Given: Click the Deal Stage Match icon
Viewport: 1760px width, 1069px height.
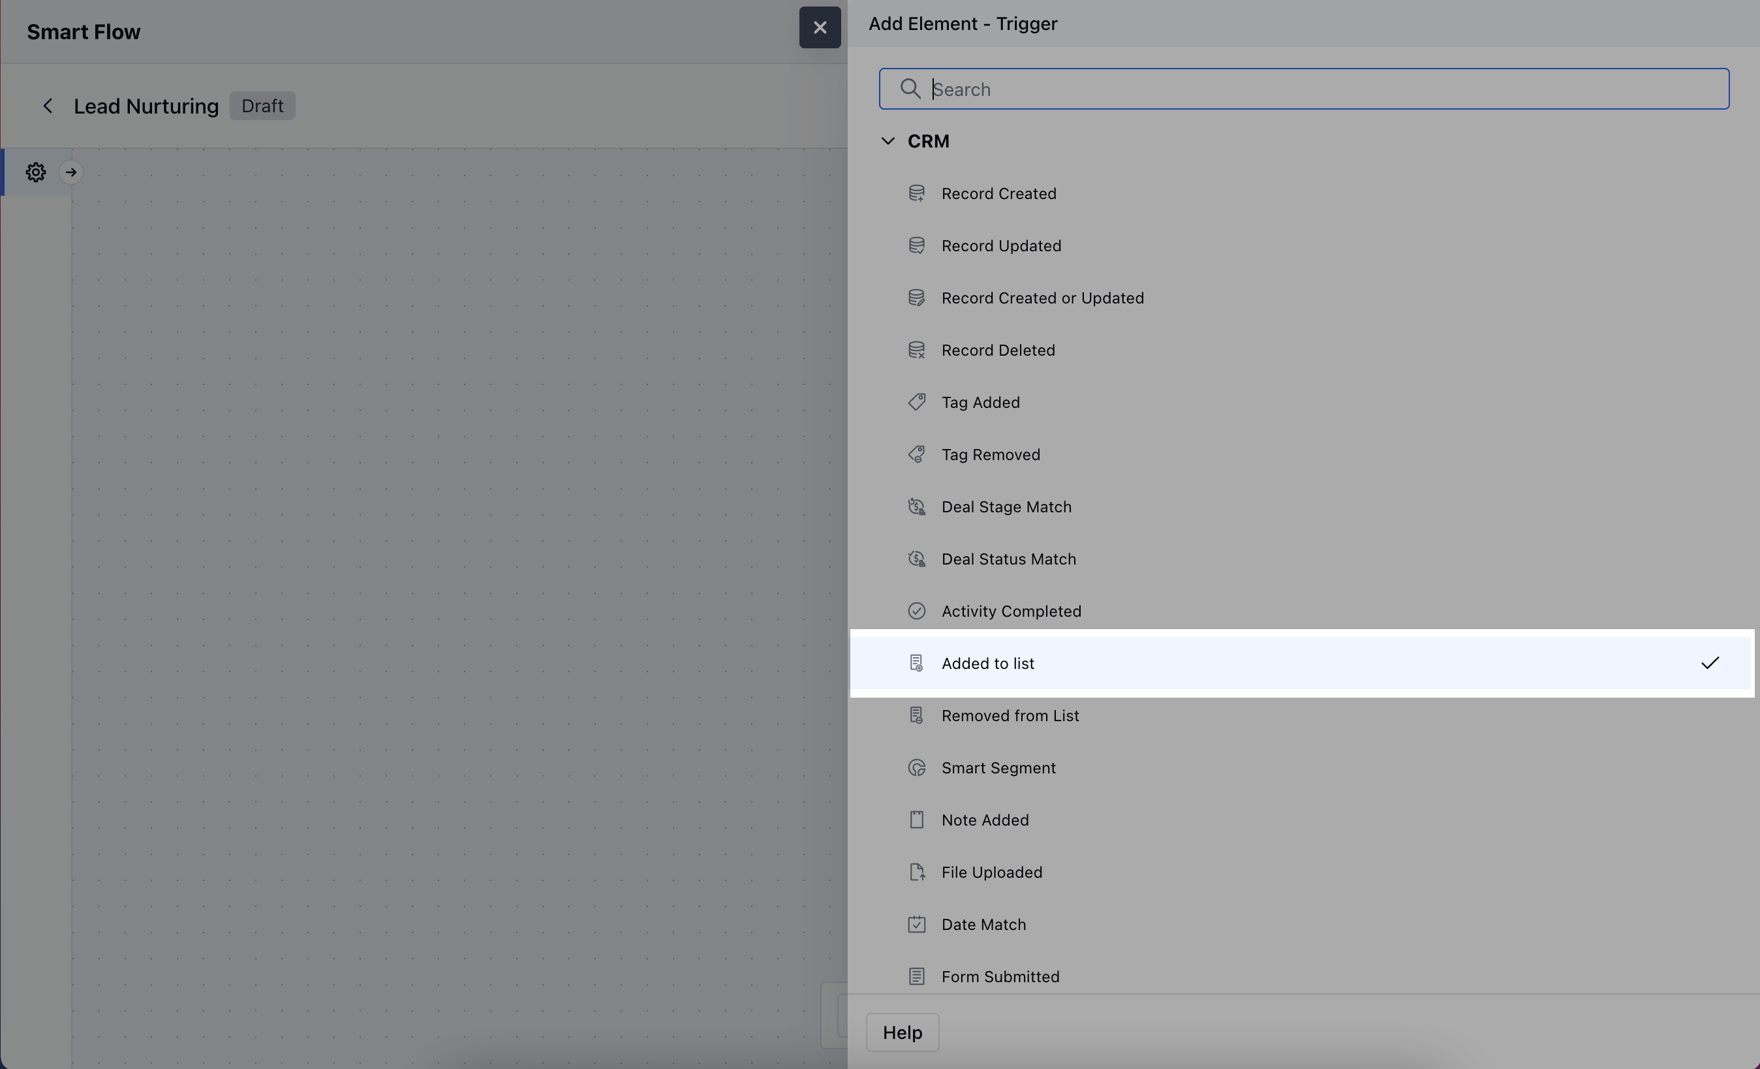Looking at the screenshot, I should click(x=916, y=506).
